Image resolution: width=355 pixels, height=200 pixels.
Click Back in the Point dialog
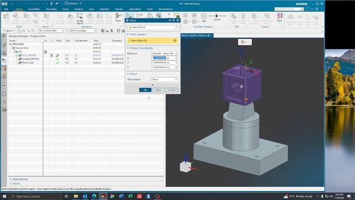[x=158, y=90]
